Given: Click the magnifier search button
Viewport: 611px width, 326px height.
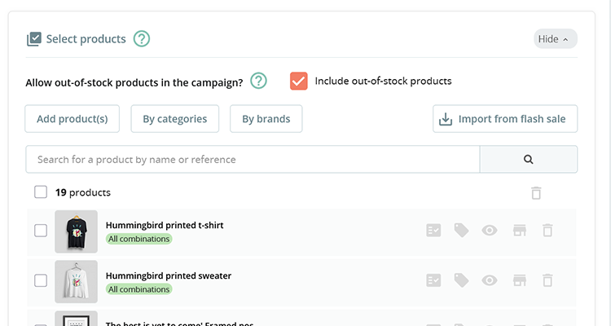Looking at the screenshot, I should click(529, 160).
